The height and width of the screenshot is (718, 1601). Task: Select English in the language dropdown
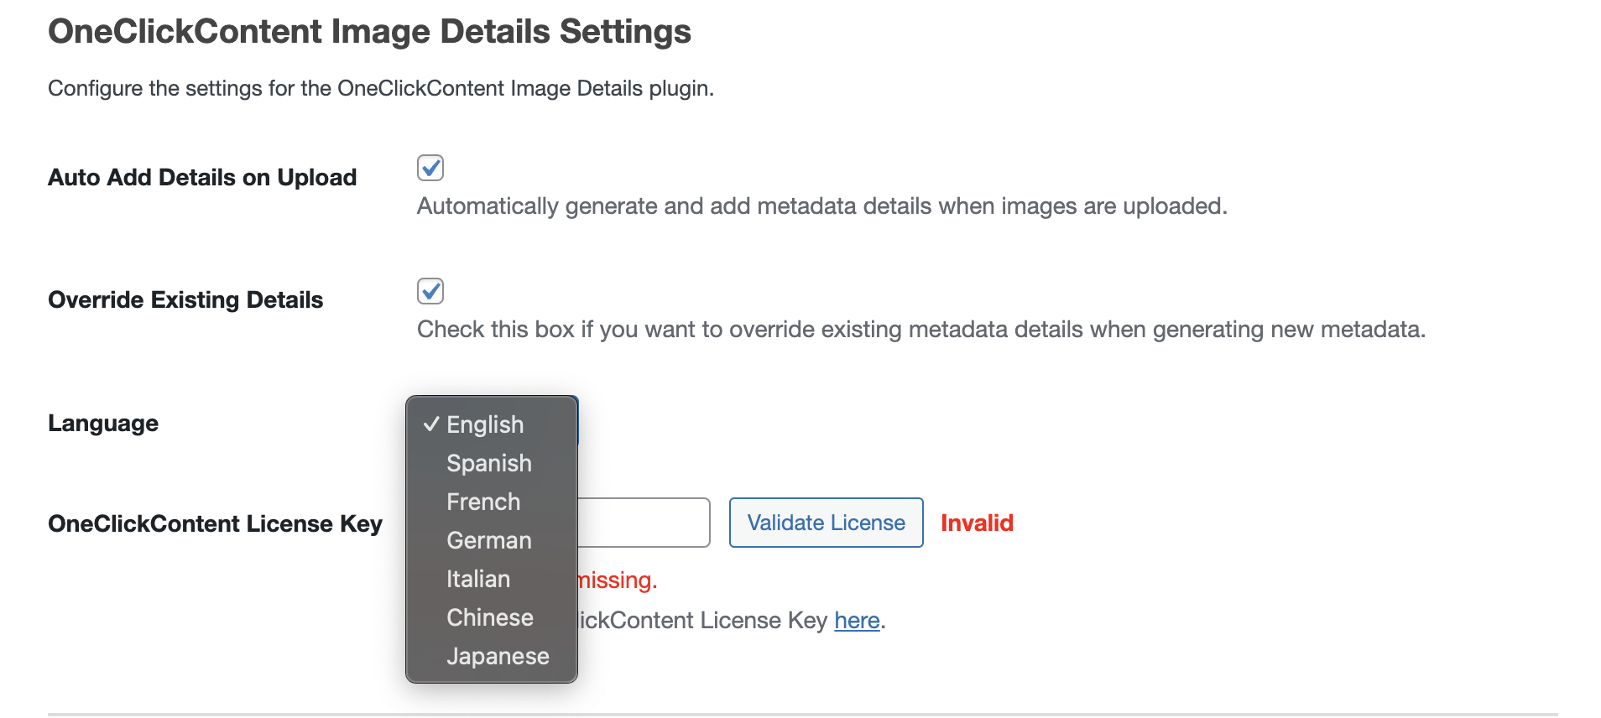pyautogui.click(x=492, y=424)
